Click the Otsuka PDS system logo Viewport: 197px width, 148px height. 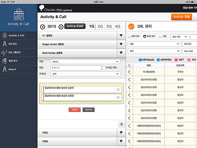pyautogui.click(x=55, y=8)
